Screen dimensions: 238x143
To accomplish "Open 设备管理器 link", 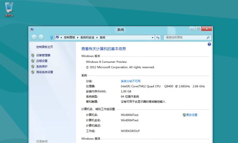I will (43, 55).
